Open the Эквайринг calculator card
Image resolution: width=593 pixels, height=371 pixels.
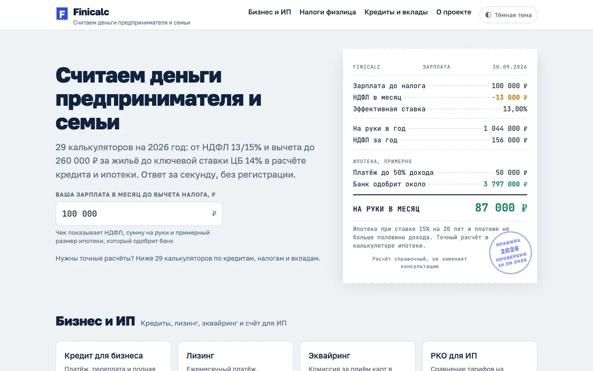tap(358, 356)
